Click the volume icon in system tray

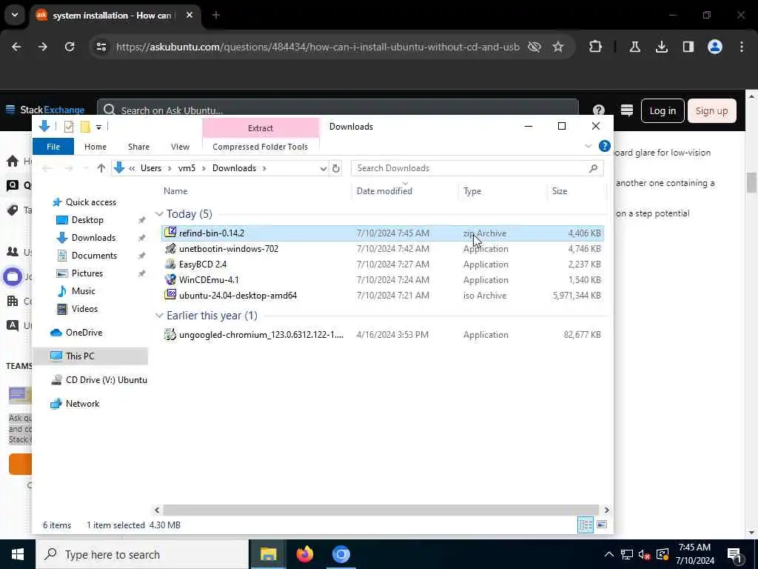coord(644,555)
